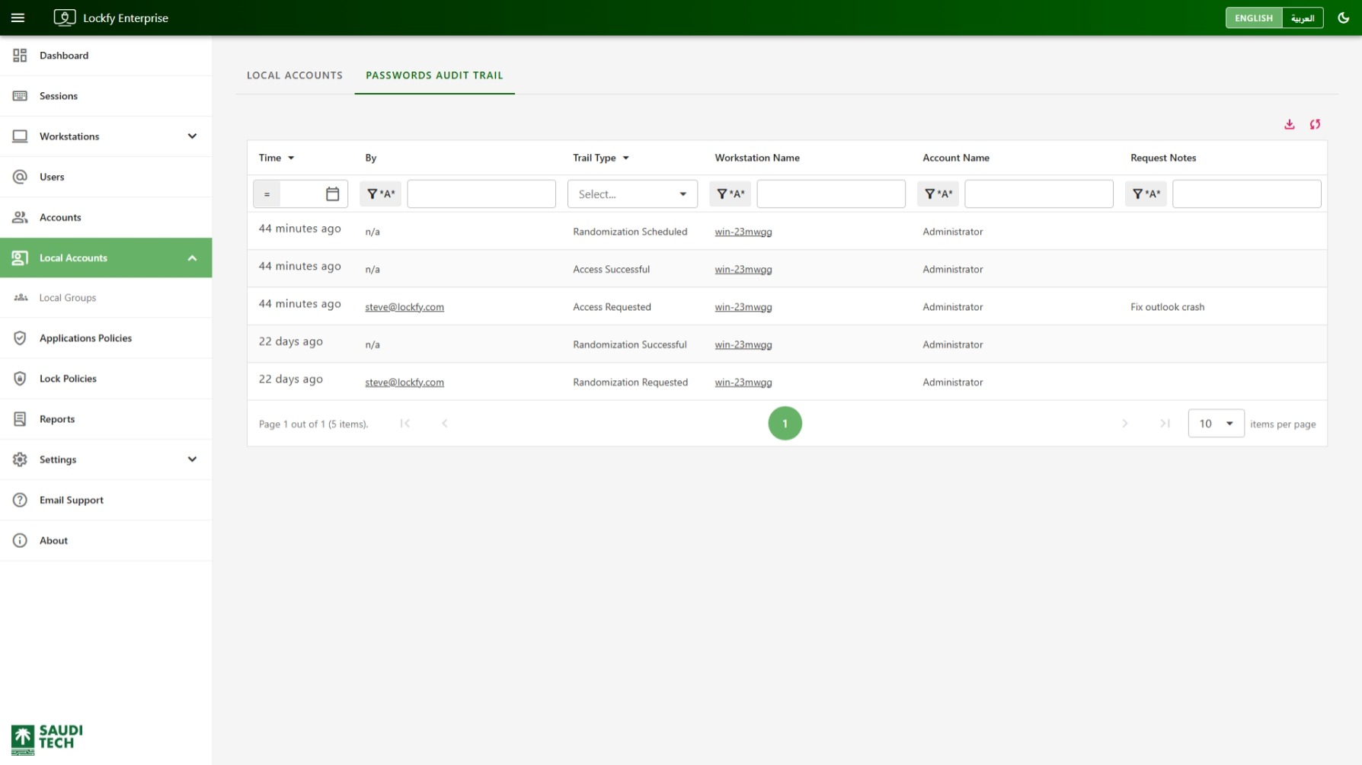Refresh the audit trail table
The height and width of the screenshot is (765, 1362).
click(x=1315, y=124)
